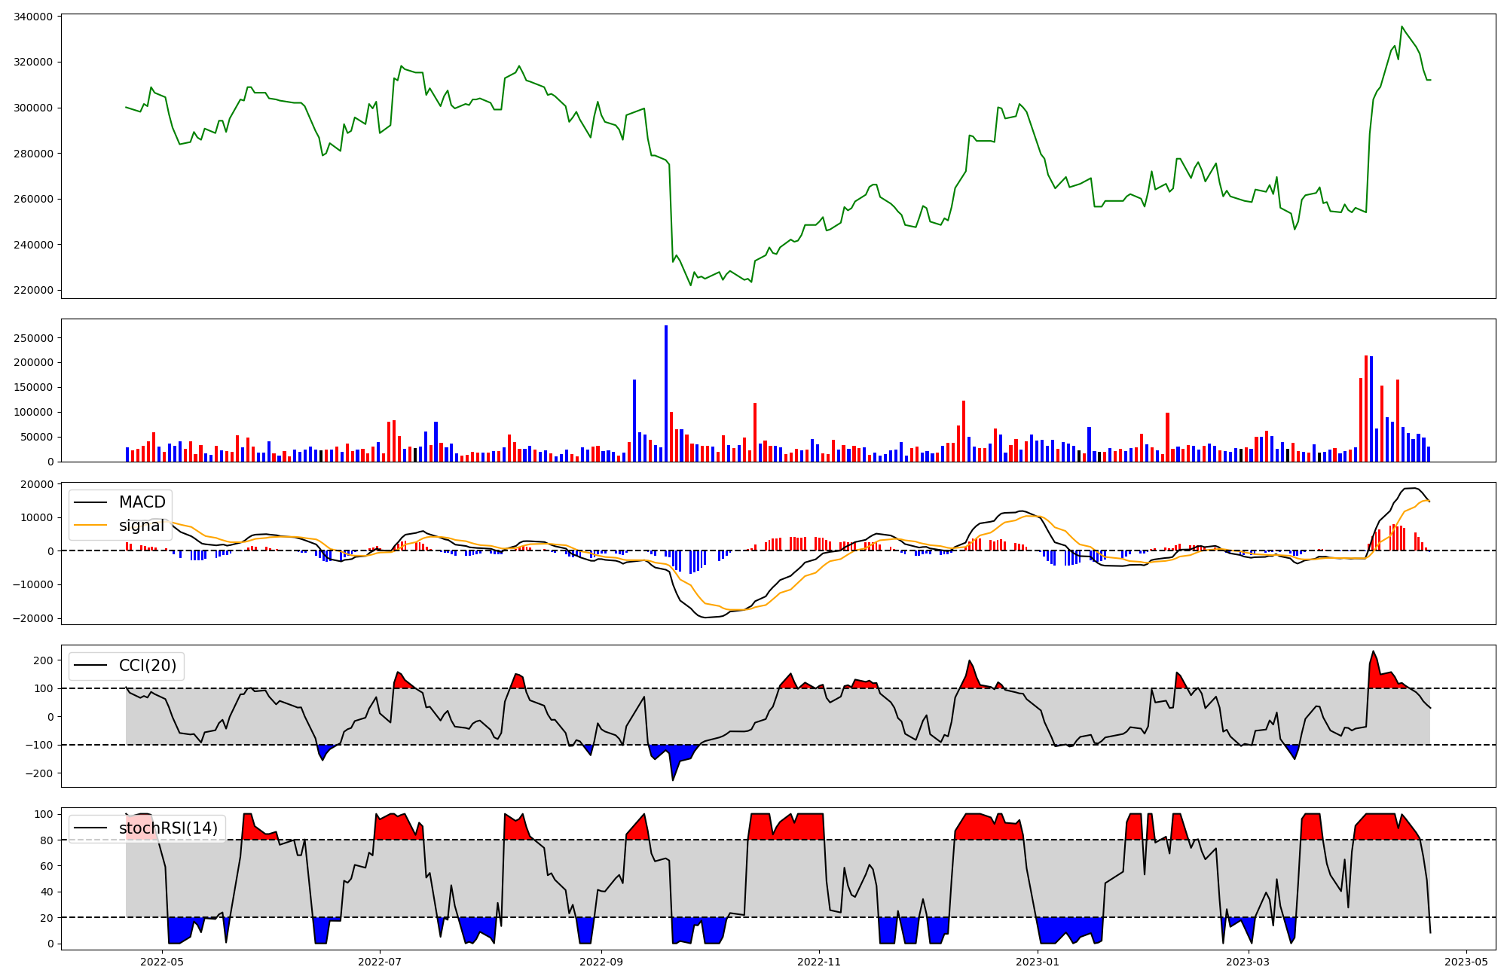Screen dimensions: 1507x979
Task: Click the 220000 price axis label
Action: 33,291
